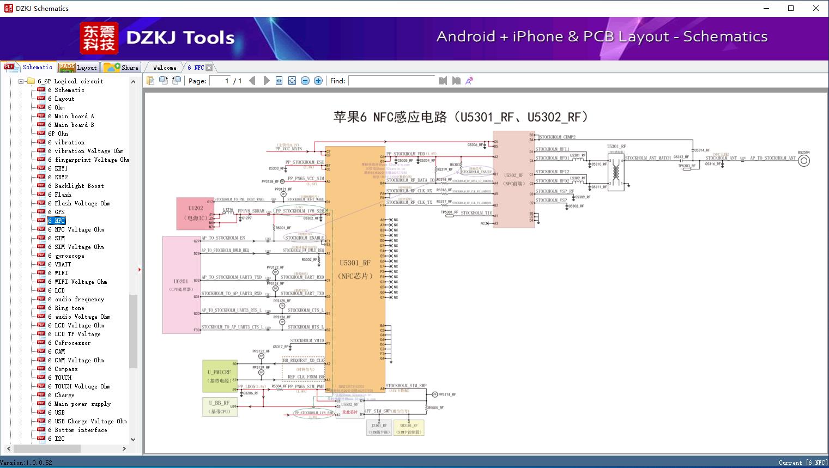This screenshot has width=829, height=468.
Task: Click the tree horizontal scrollbar thumb
Action: coord(47,448)
